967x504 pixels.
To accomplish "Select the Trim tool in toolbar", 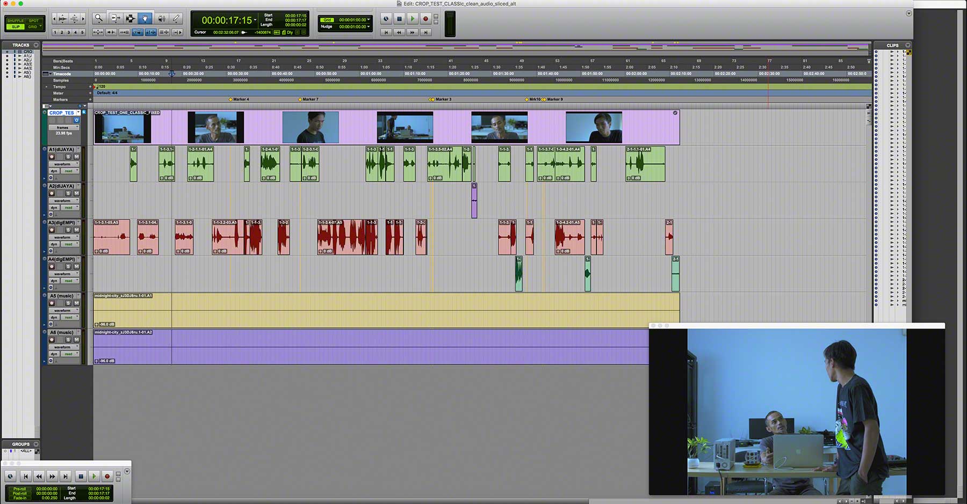I will pos(116,18).
